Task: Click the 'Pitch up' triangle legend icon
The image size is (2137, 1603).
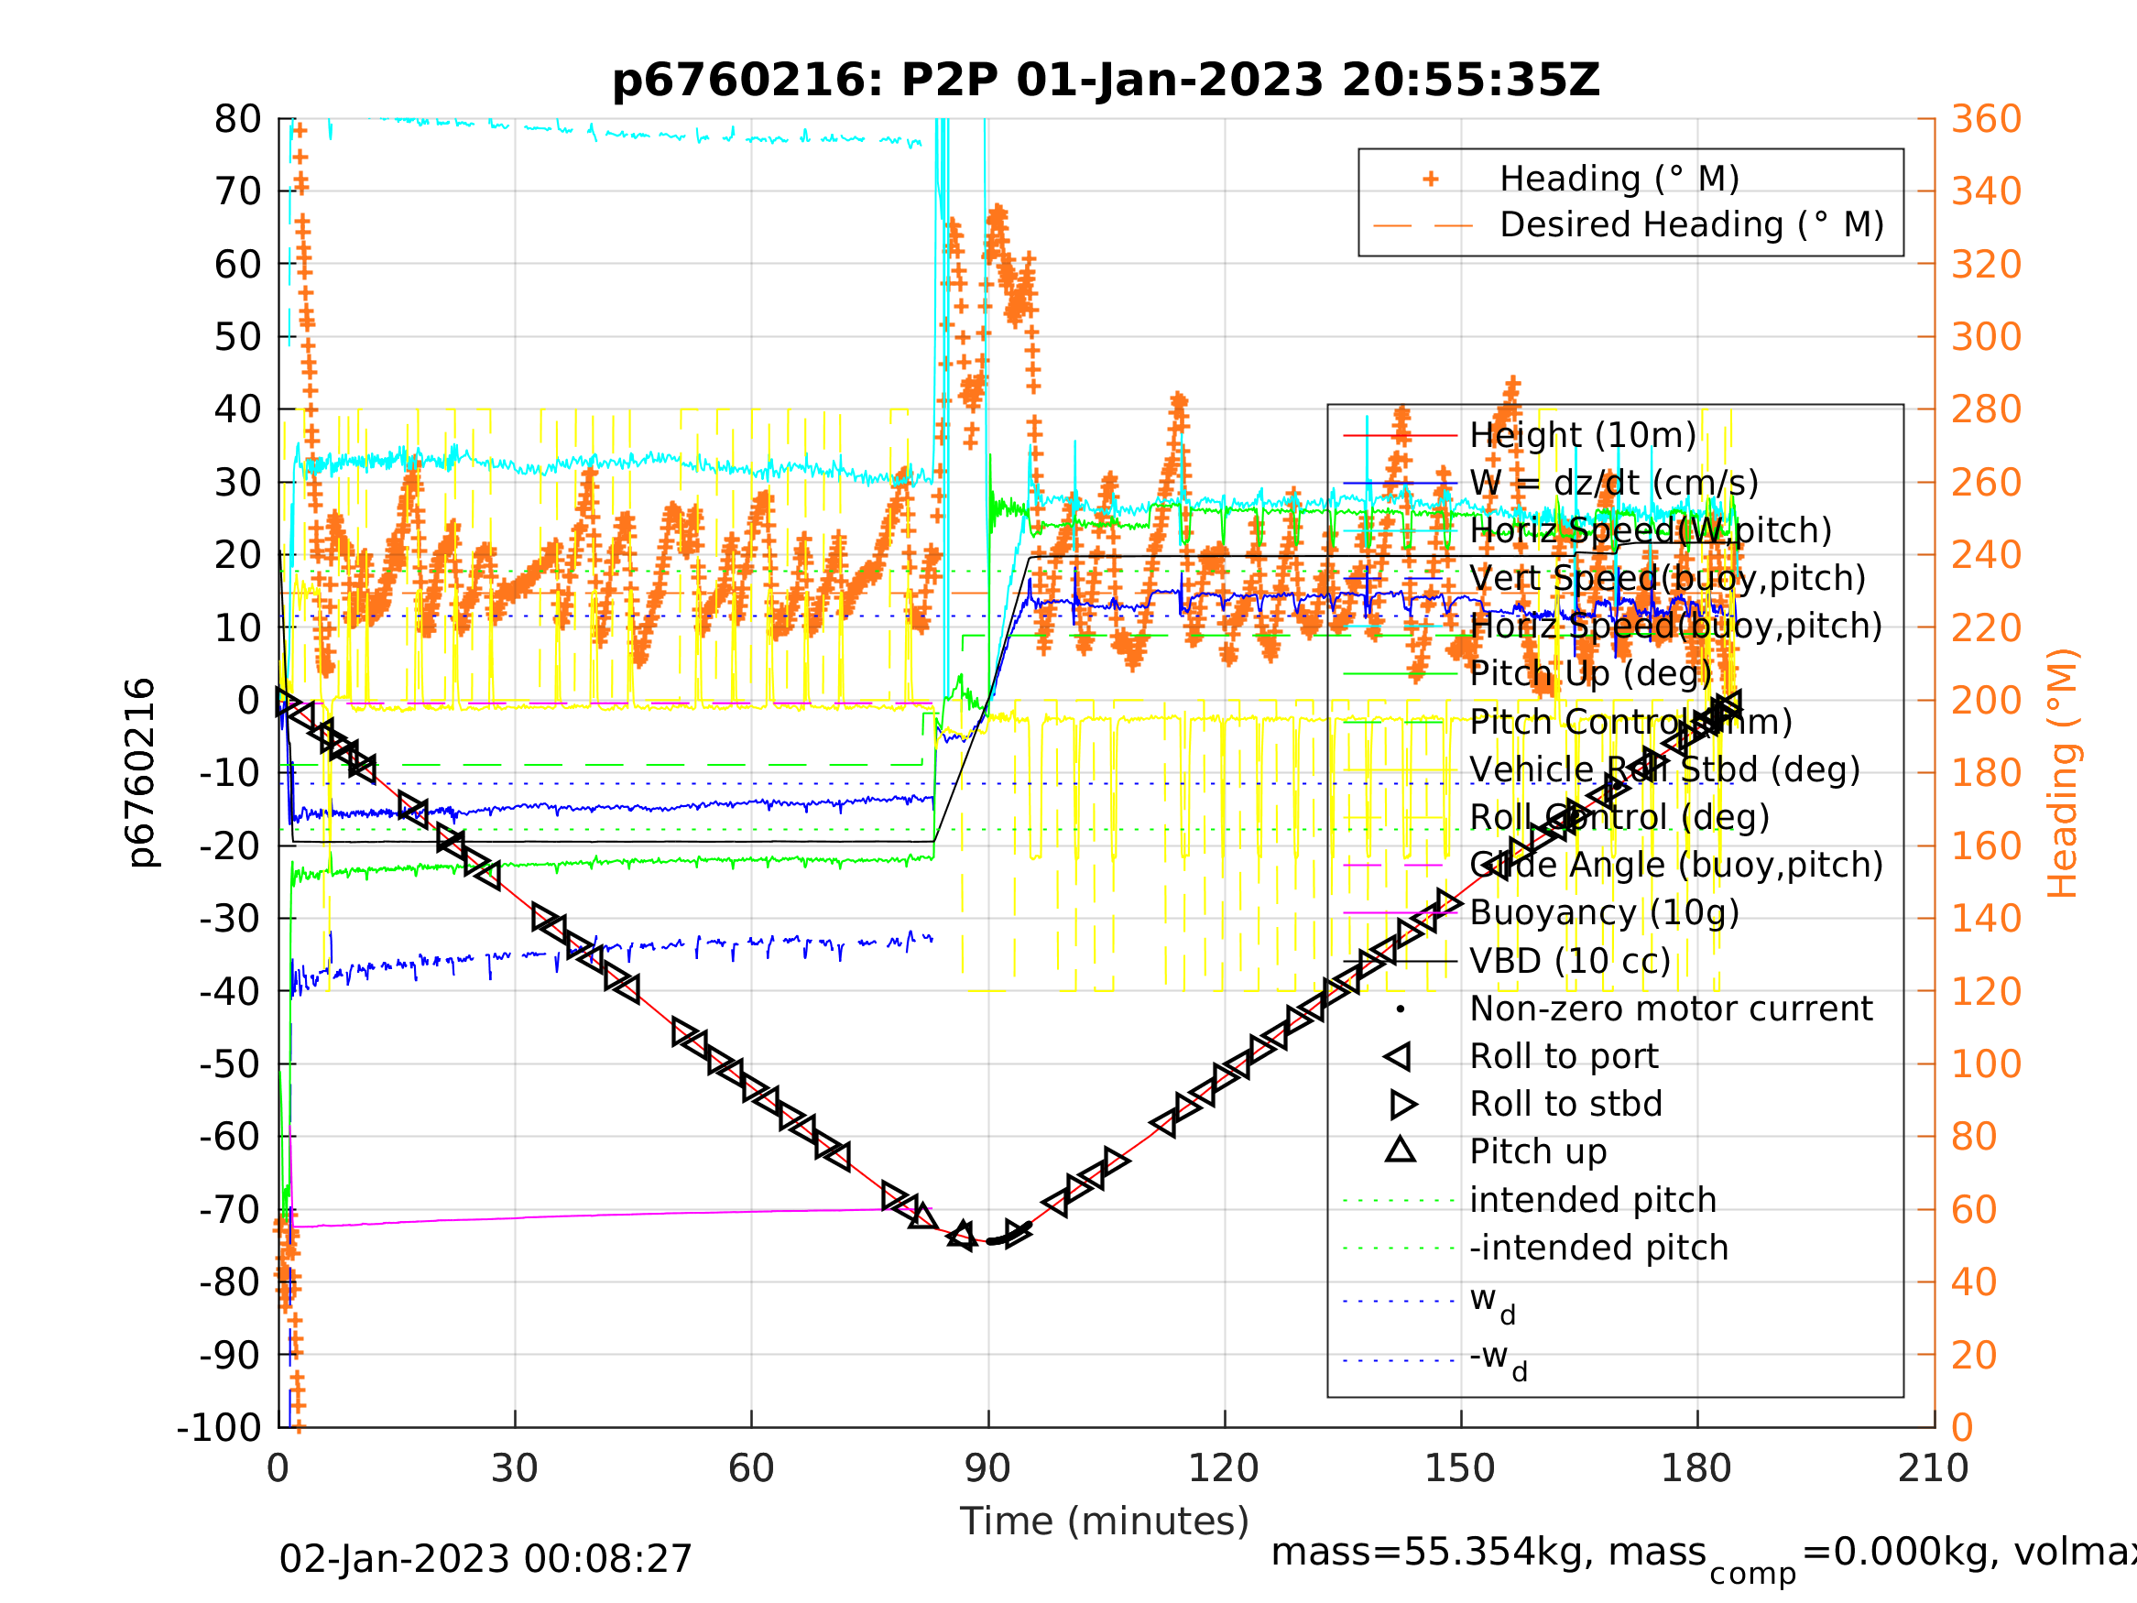Action: (1401, 1150)
